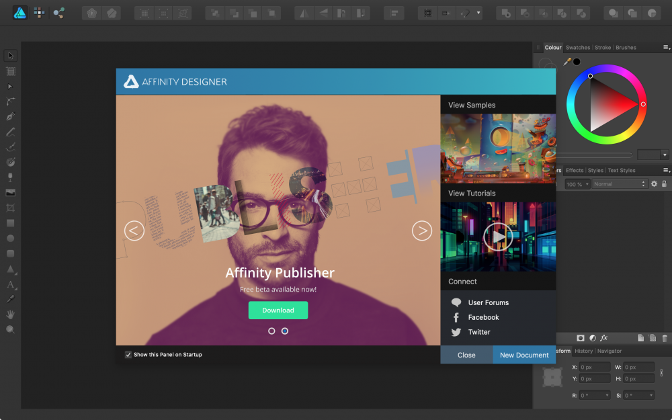Delete layer using the trash icon
Screen dimensions: 672x420
tap(665, 338)
